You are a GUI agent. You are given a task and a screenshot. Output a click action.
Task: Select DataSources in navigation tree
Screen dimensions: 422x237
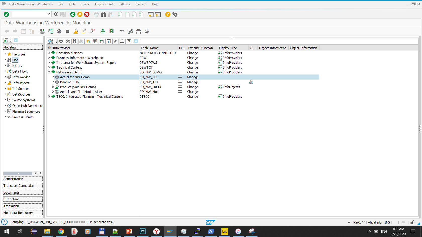21,94
